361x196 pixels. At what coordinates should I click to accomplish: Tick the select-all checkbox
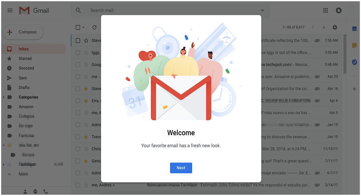tap(78, 27)
